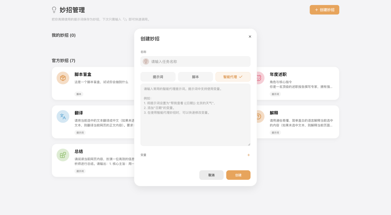This screenshot has width=391, height=215.
Task: Click the 创建妙招 button at top right
Action: pos(324,10)
